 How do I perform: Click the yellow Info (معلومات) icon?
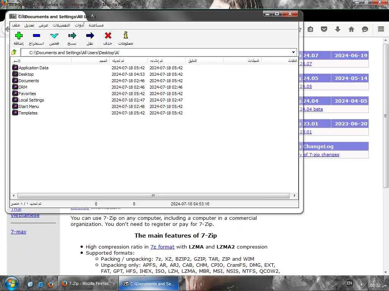point(125,35)
